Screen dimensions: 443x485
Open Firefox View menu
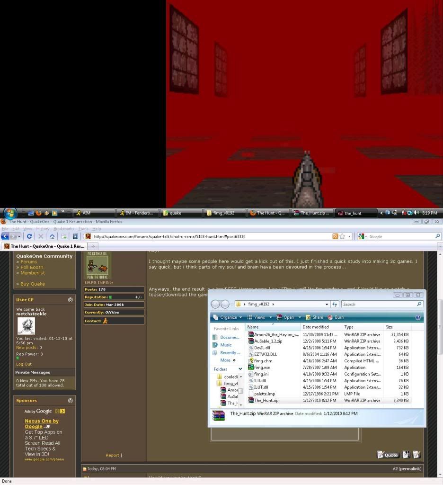point(28,229)
